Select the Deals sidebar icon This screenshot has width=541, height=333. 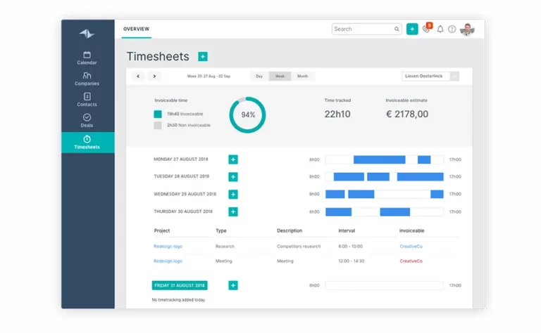click(87, 121)
